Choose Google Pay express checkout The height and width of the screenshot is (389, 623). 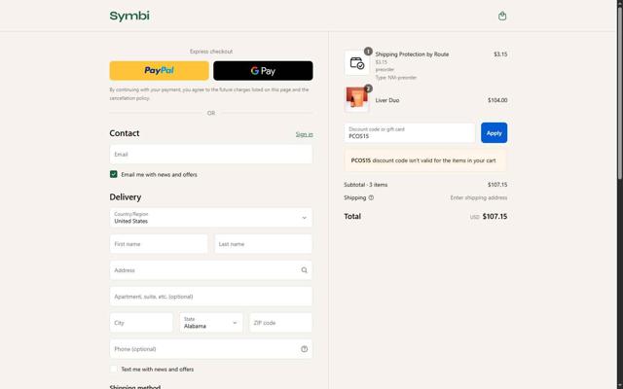click(x=263, y=71)
